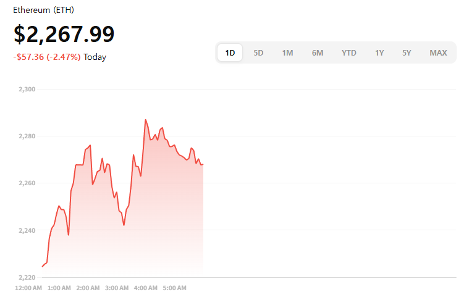
Task: Click the Today label beside the change
Action: (x=95, y=57)
